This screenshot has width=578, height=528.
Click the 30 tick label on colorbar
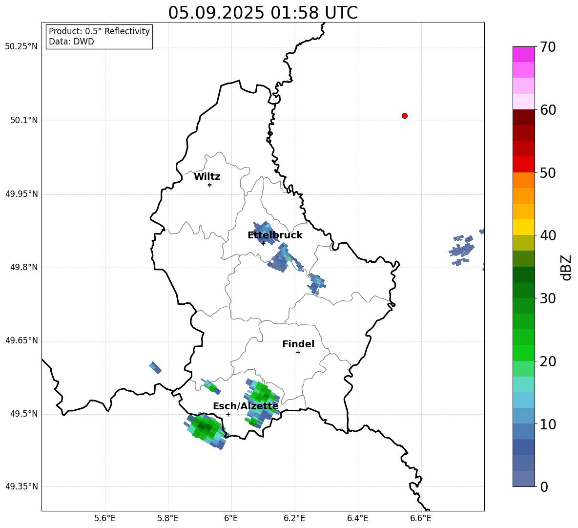point(548,298)
